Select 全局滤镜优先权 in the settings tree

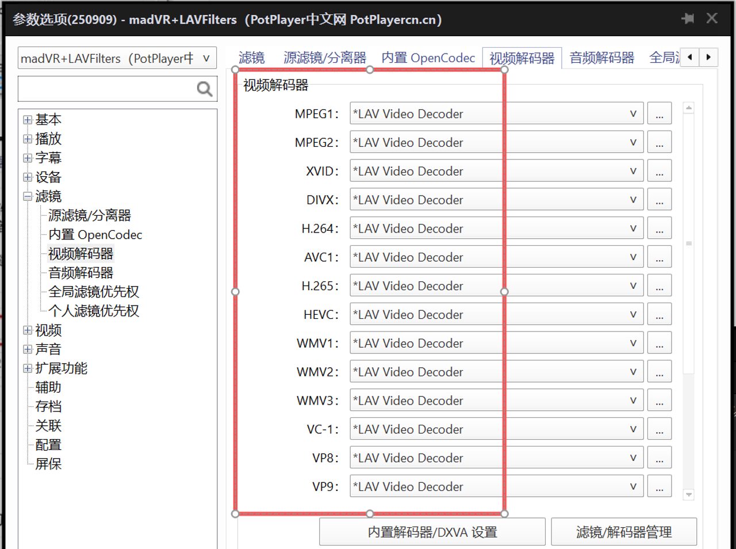(94, 292)
